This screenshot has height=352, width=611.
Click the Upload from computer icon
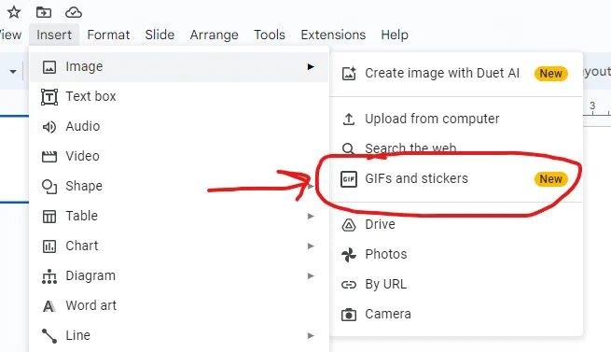click(x=349, y=119)
